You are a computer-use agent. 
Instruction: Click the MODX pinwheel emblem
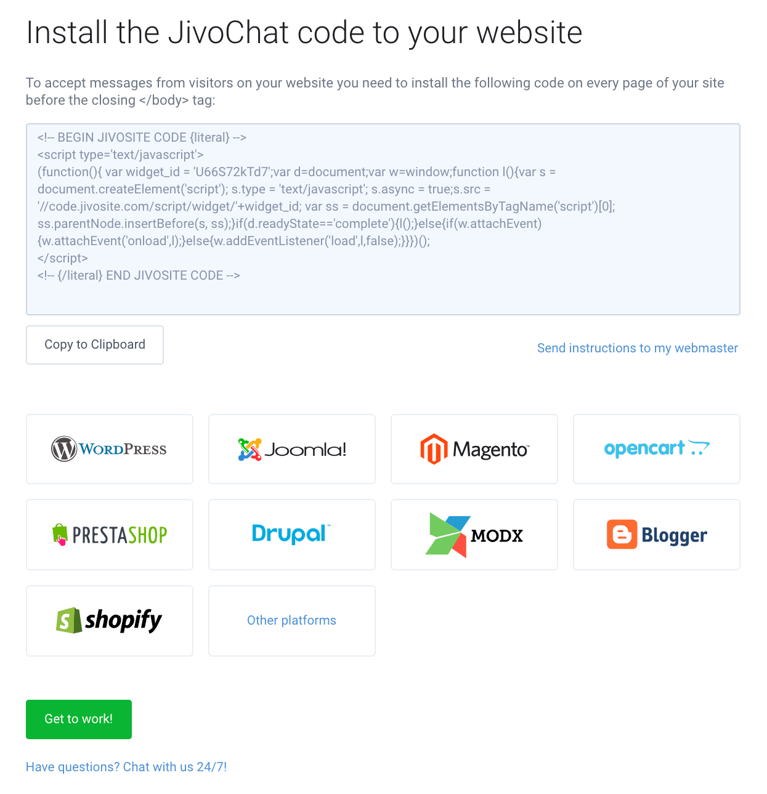tap(448, 535)
